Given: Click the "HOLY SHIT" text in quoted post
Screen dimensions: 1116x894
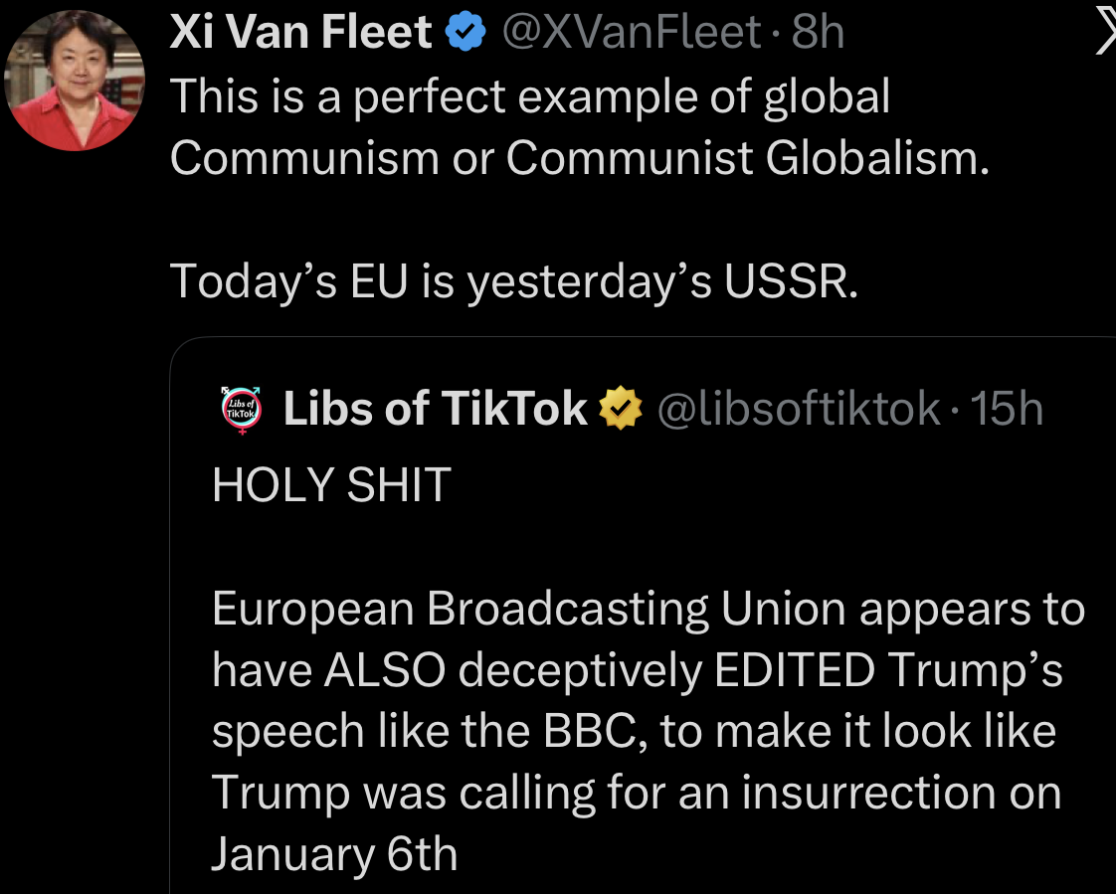Looking at the screenshot, I should click(x=331, y=484).
